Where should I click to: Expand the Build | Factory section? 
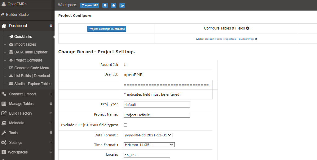pos(51,113)
